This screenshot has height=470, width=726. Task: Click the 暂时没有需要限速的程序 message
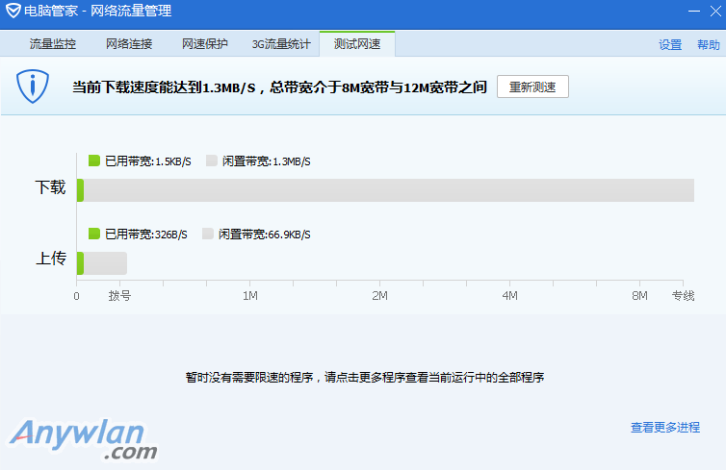point(365,378)
